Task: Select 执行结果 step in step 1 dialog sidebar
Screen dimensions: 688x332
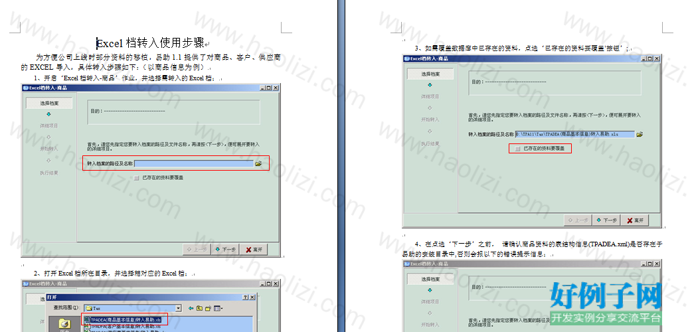Action: coord(48,173)
